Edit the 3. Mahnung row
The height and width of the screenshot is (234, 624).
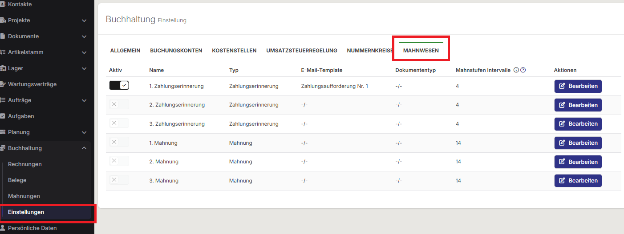578,181
